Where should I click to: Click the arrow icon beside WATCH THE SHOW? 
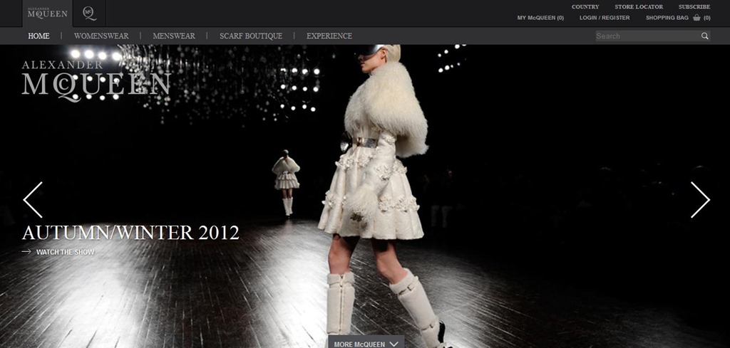[x=26, y=252]
